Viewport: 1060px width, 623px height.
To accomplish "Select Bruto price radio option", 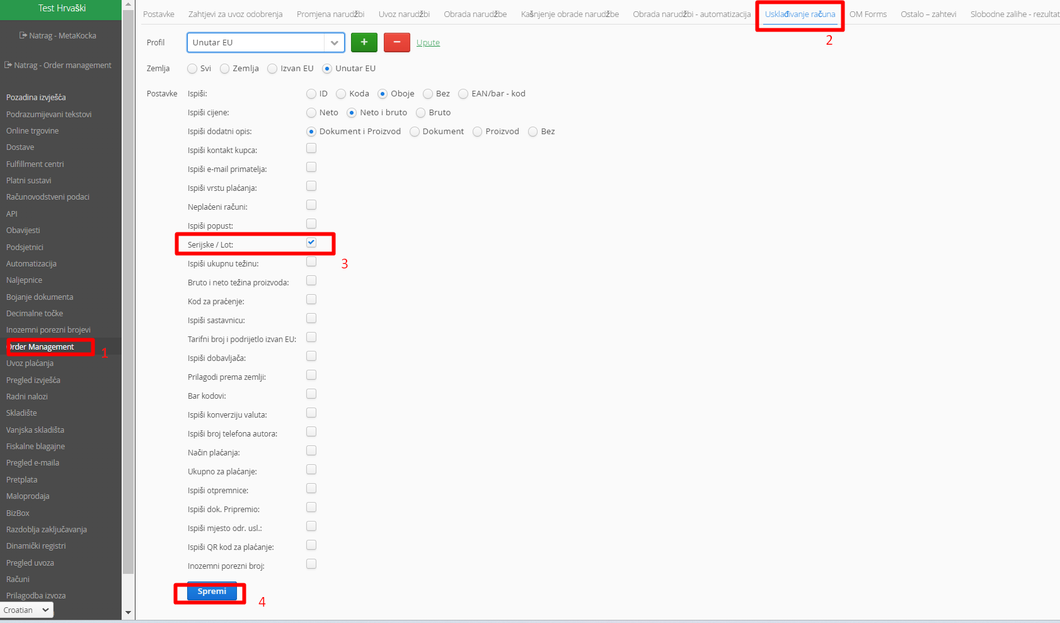I will pos(421,113).
